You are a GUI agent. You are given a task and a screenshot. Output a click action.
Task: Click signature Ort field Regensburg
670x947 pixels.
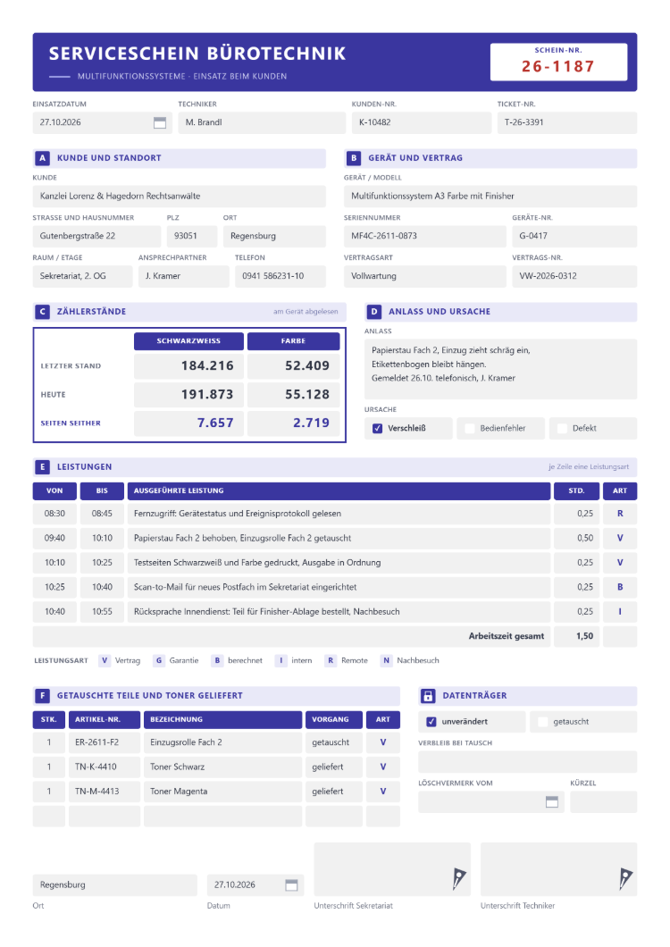[x=114, y=884]
